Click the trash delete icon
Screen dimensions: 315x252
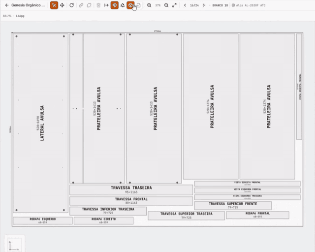point(98,5)
